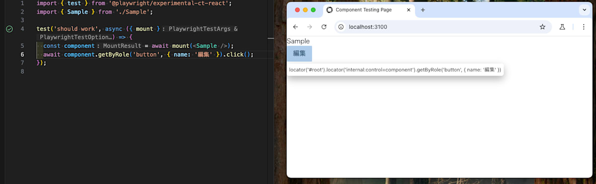Click the Sample text in browser
This screenshot has width=596, height=184.
pyautogui.click(x=298, y=41)
